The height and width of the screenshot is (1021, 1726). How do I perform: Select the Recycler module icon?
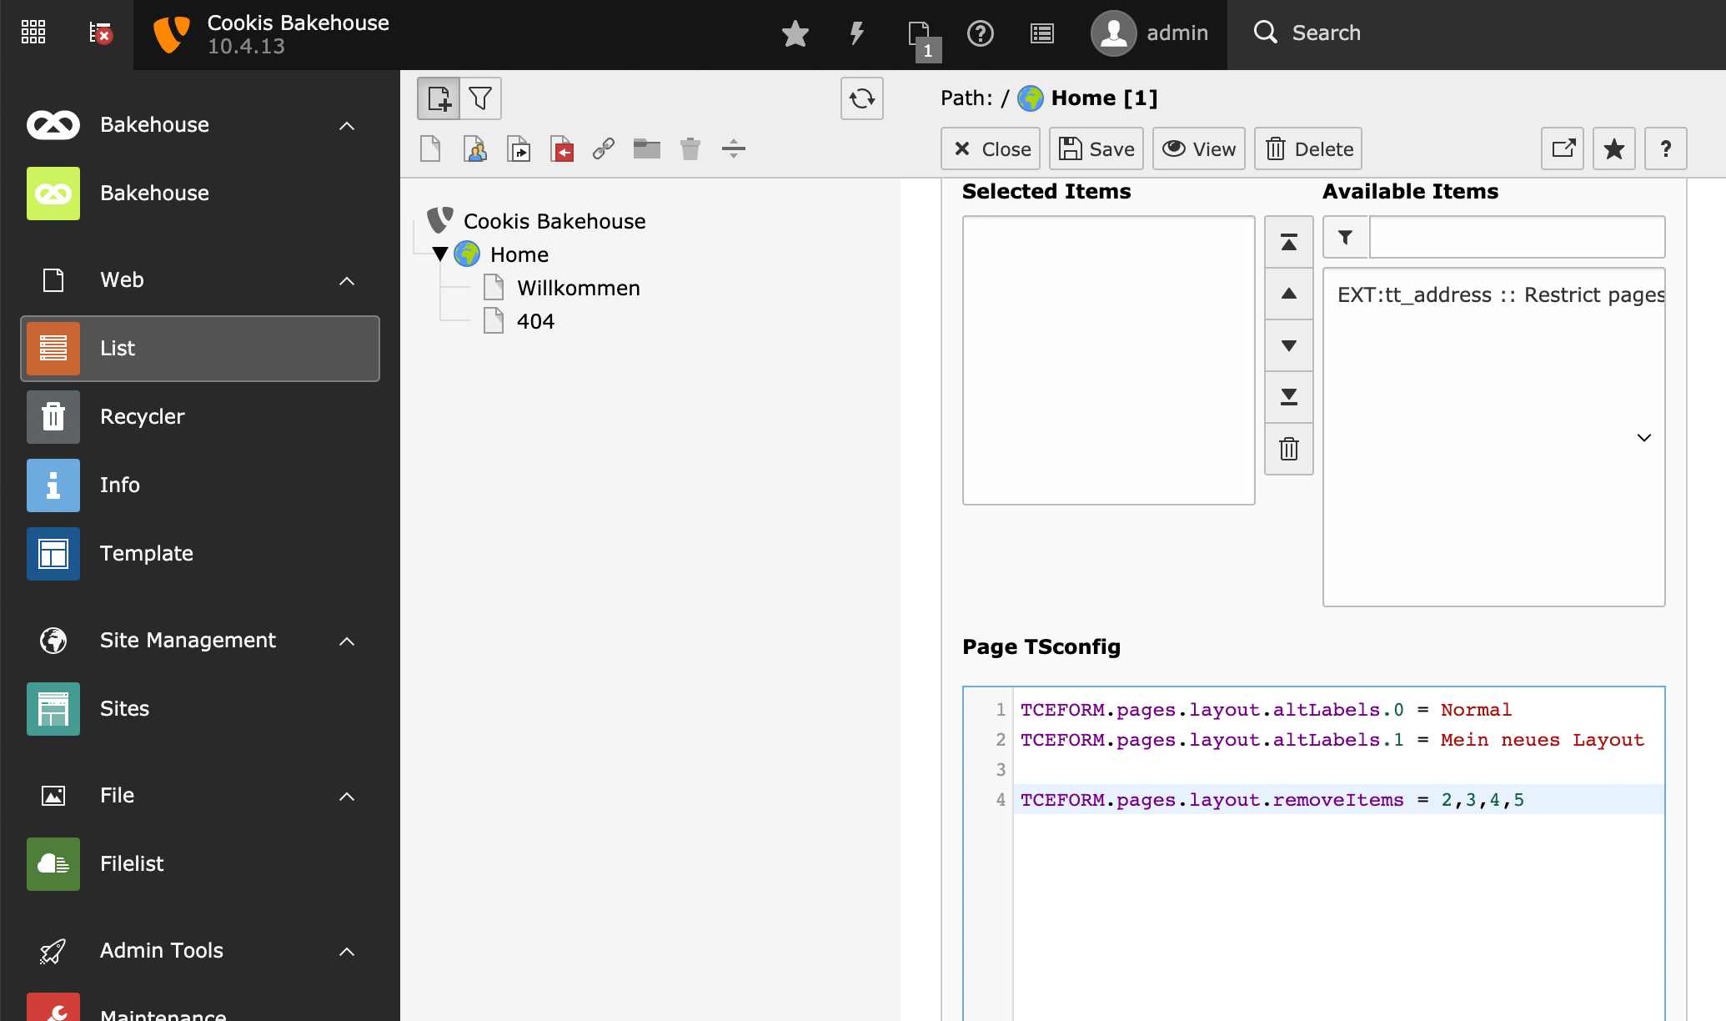click(x=53, y=416)
